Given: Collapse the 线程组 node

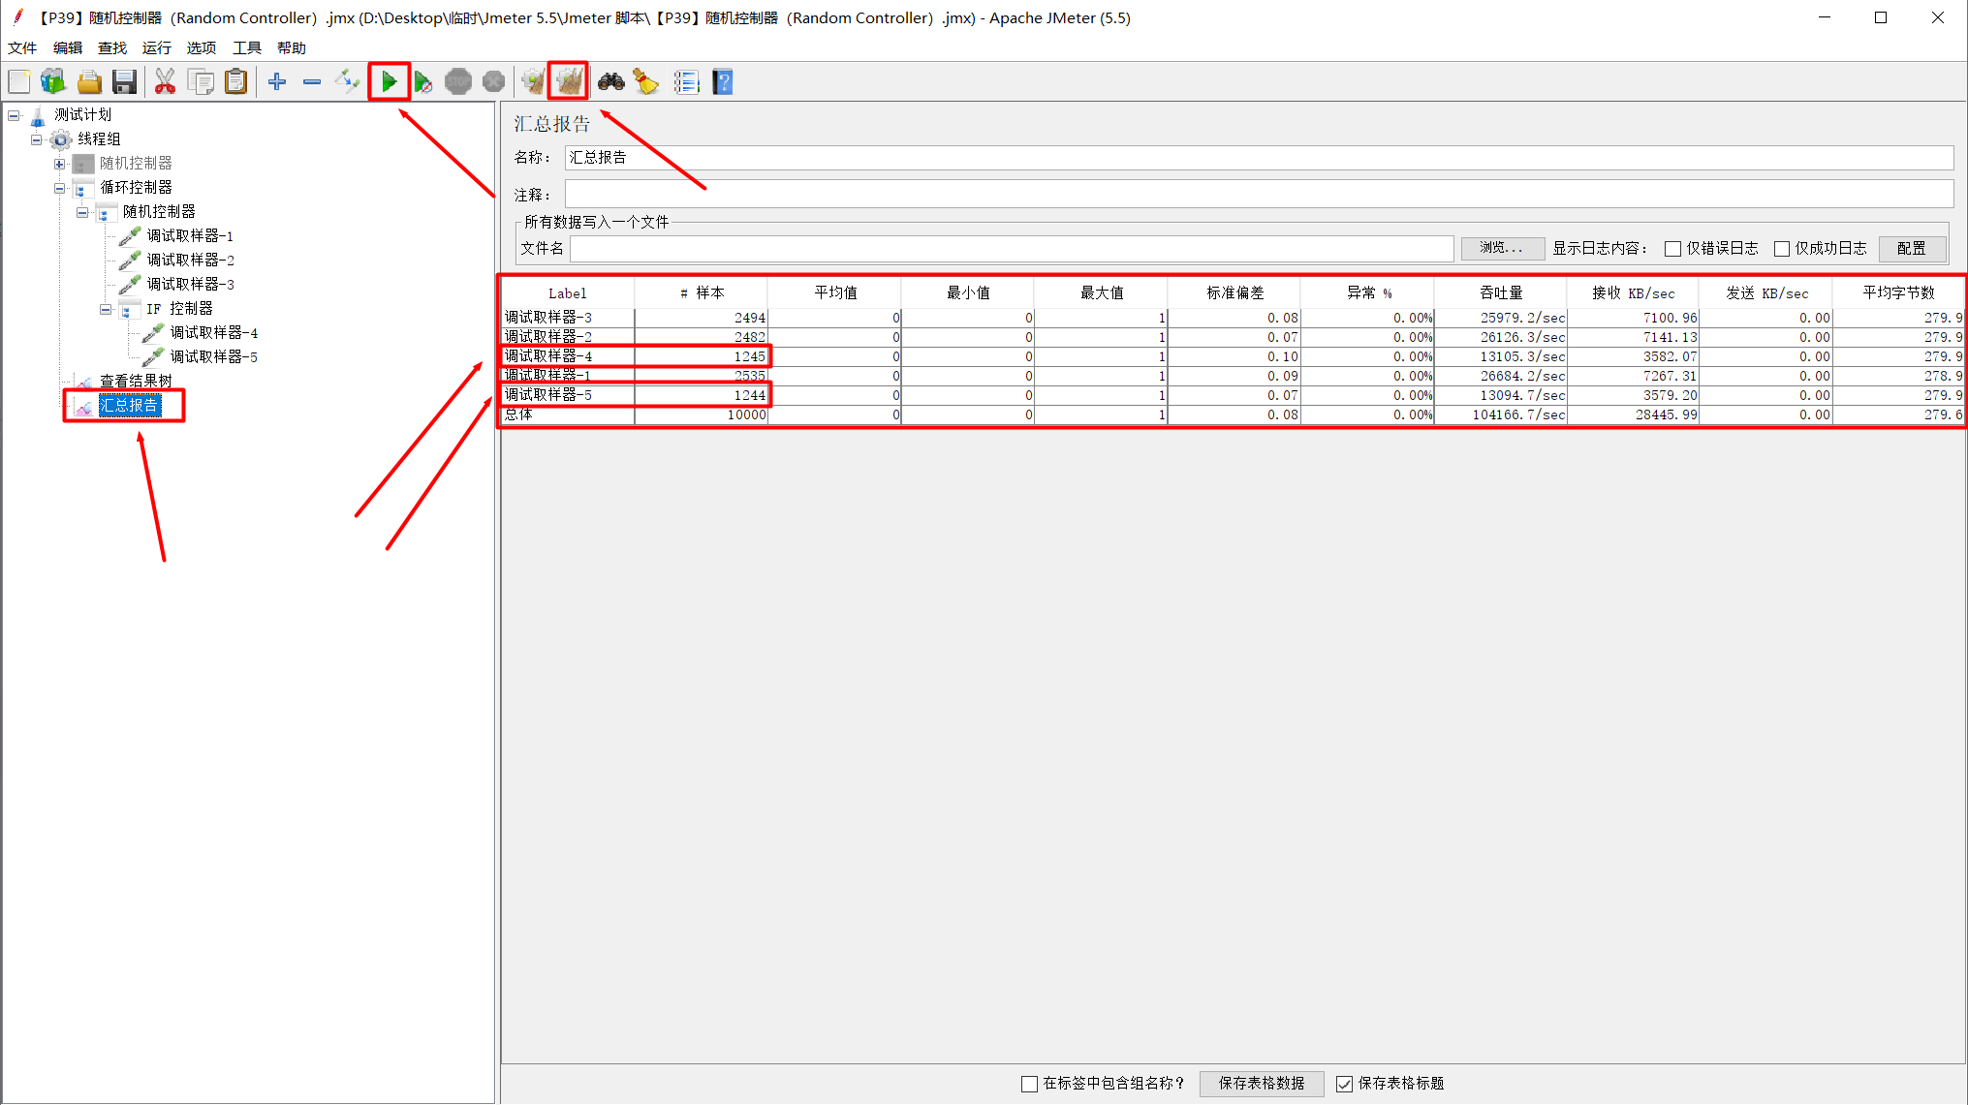Looking at the screenshot, I should [x=37, y=139].
